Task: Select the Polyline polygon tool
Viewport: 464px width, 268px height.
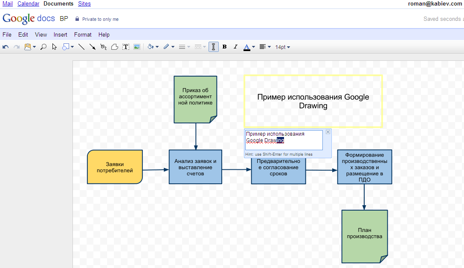Action: coord(115,47)
